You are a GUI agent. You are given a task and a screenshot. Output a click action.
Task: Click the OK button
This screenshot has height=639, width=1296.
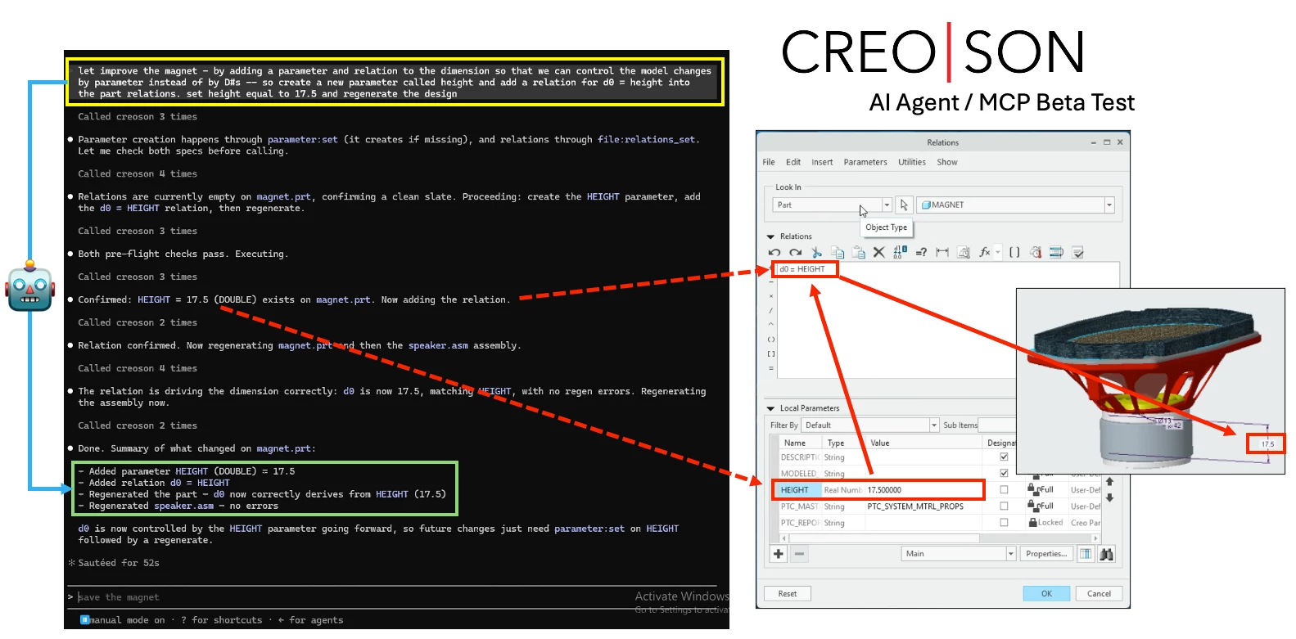pyautogui.click(x=1046, y=594)
